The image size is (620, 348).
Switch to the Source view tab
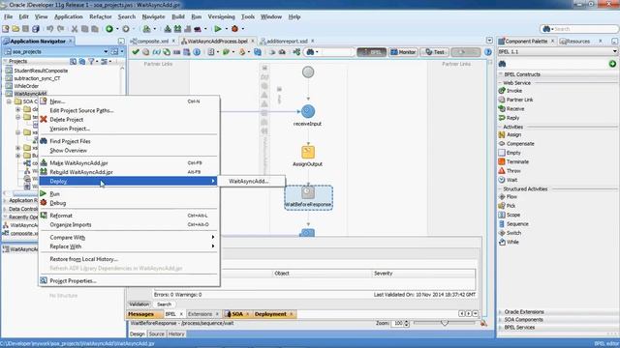[157, 334]
